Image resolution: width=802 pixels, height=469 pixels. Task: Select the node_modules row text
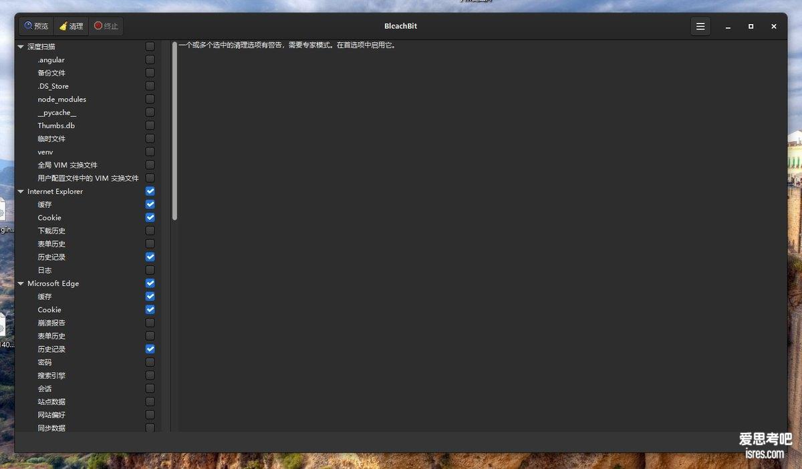(x=62, y=100)
